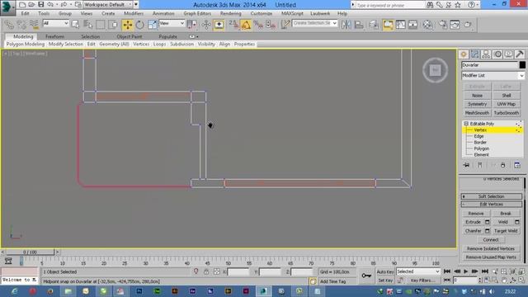Click the Save File icon
This screenshot has height=297, width=528.
click(x=40, y=5)
